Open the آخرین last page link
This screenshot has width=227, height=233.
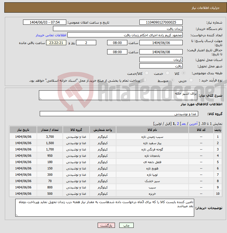[x=193, y=124]
